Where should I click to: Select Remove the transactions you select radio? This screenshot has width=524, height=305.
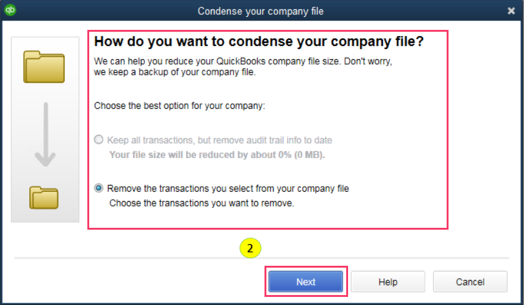point(99,188)
